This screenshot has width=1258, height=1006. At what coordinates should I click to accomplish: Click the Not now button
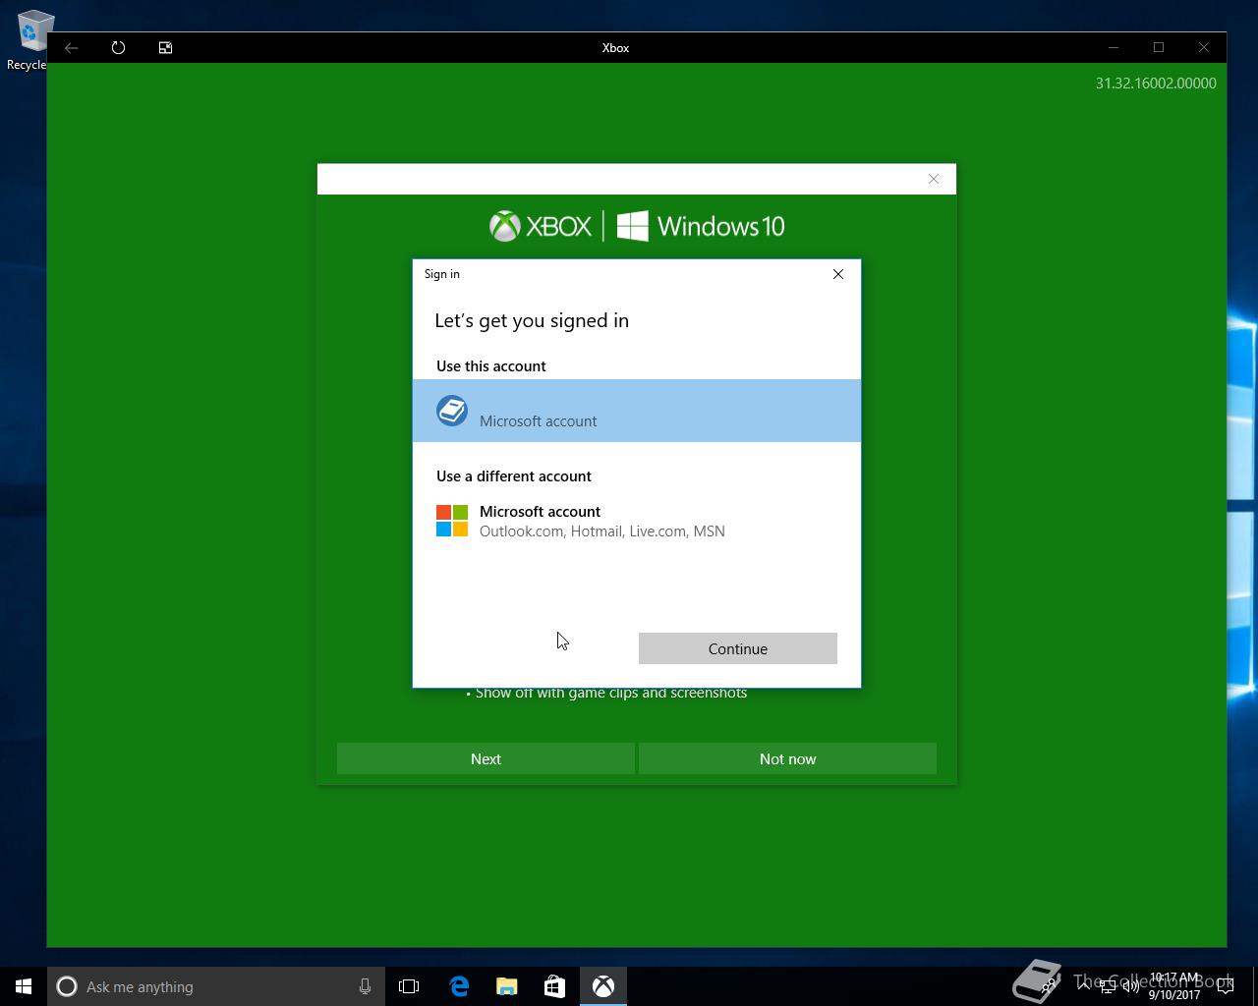click(x=787, y=758)
